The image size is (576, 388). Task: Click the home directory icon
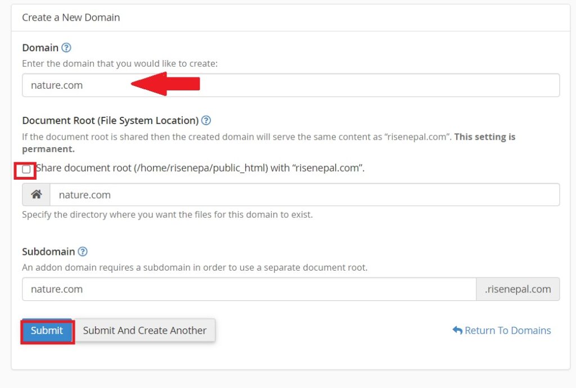click(36, 195)
